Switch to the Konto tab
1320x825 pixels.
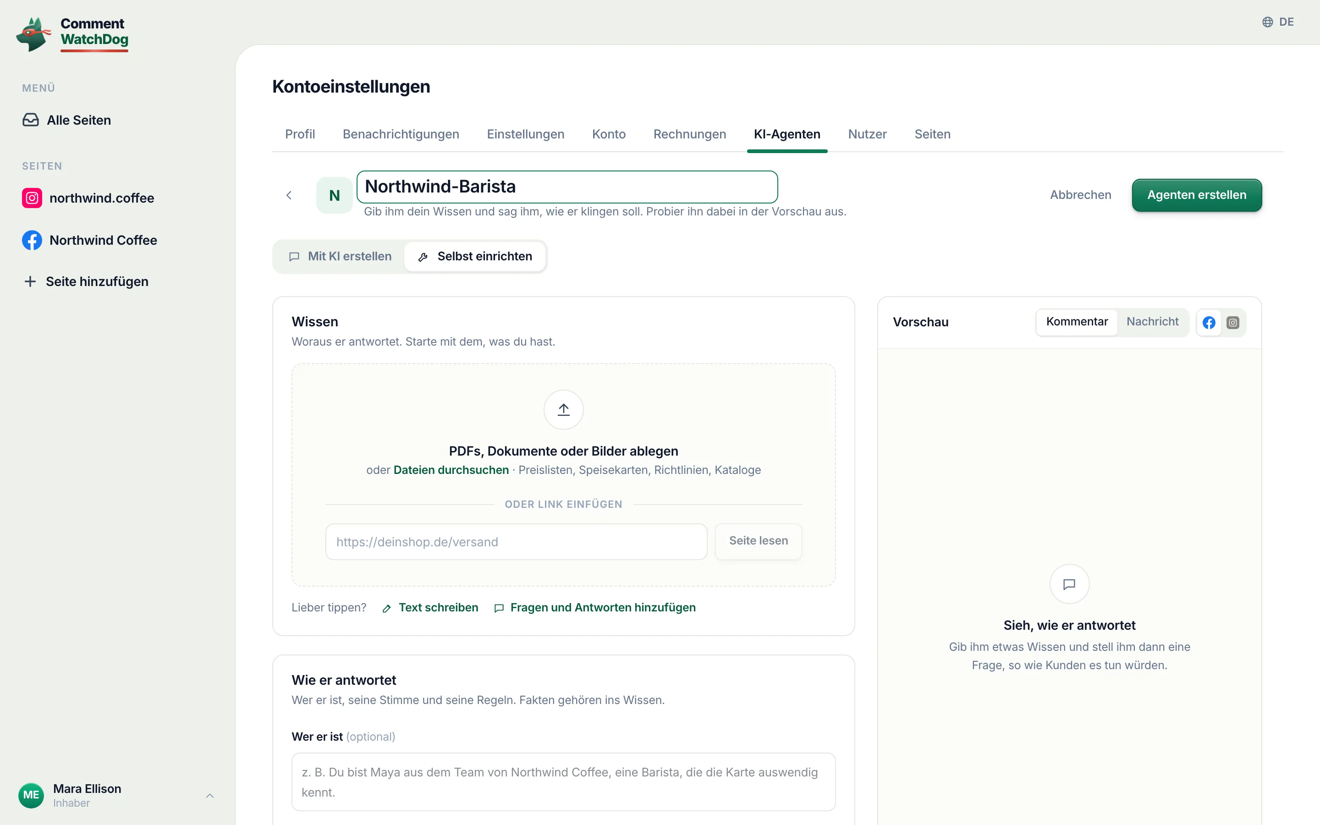(609, 134)
